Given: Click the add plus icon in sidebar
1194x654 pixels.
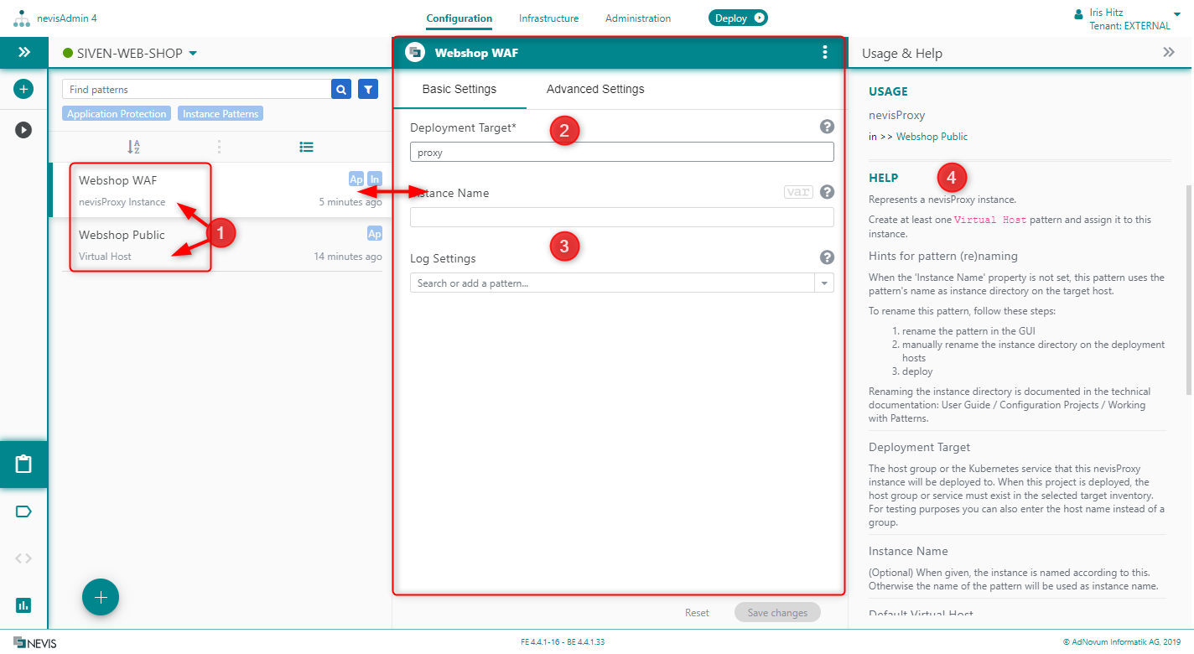Looking at the screenshot, I should tap(23, 89).
